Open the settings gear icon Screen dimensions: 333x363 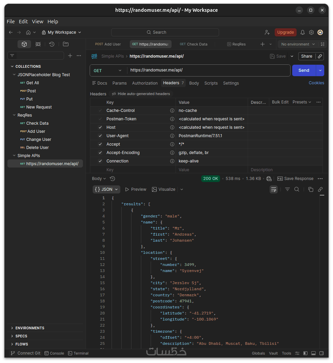(311, 32)
